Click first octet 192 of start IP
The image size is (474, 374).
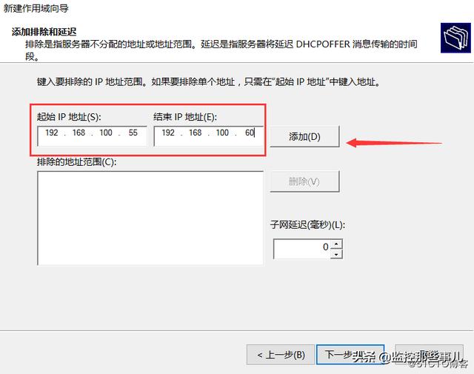(x=52, y=133)
